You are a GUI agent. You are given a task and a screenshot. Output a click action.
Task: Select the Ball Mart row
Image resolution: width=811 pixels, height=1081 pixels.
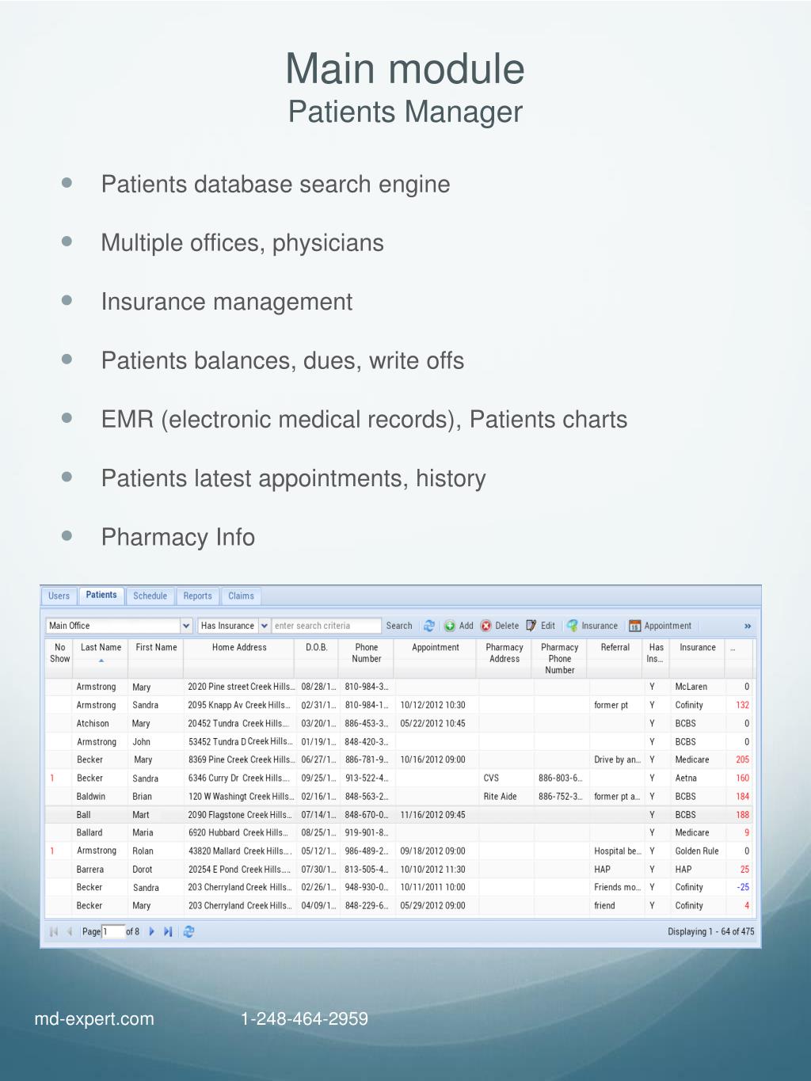click(x=399, y=814)
